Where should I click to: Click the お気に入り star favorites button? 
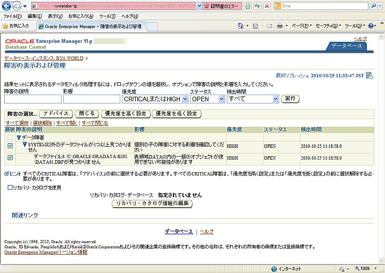(15, 26)
